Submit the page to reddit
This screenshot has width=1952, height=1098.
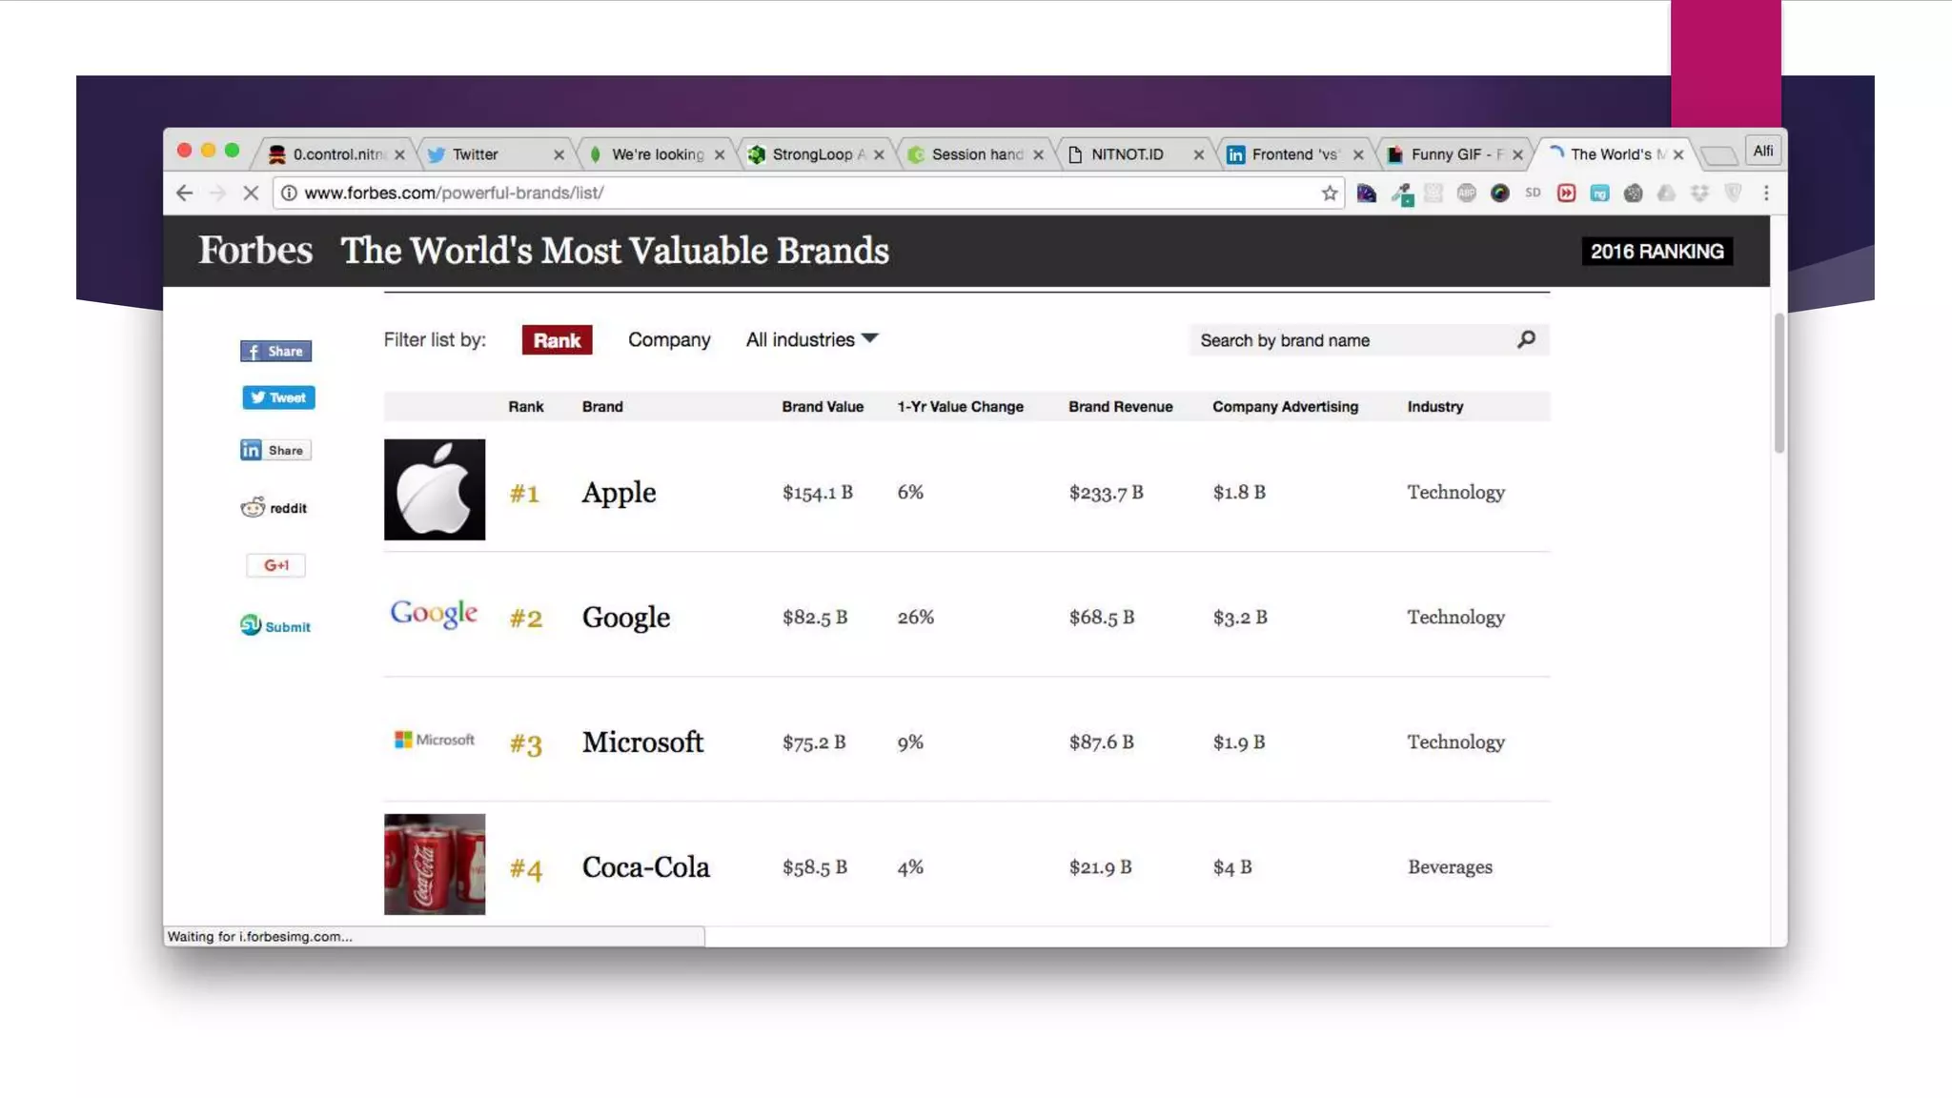pyautogui.click(x=274, y=508)
